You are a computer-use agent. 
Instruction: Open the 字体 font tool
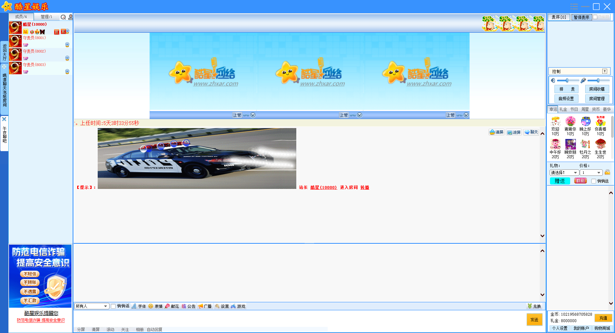(x=134, y=306)
